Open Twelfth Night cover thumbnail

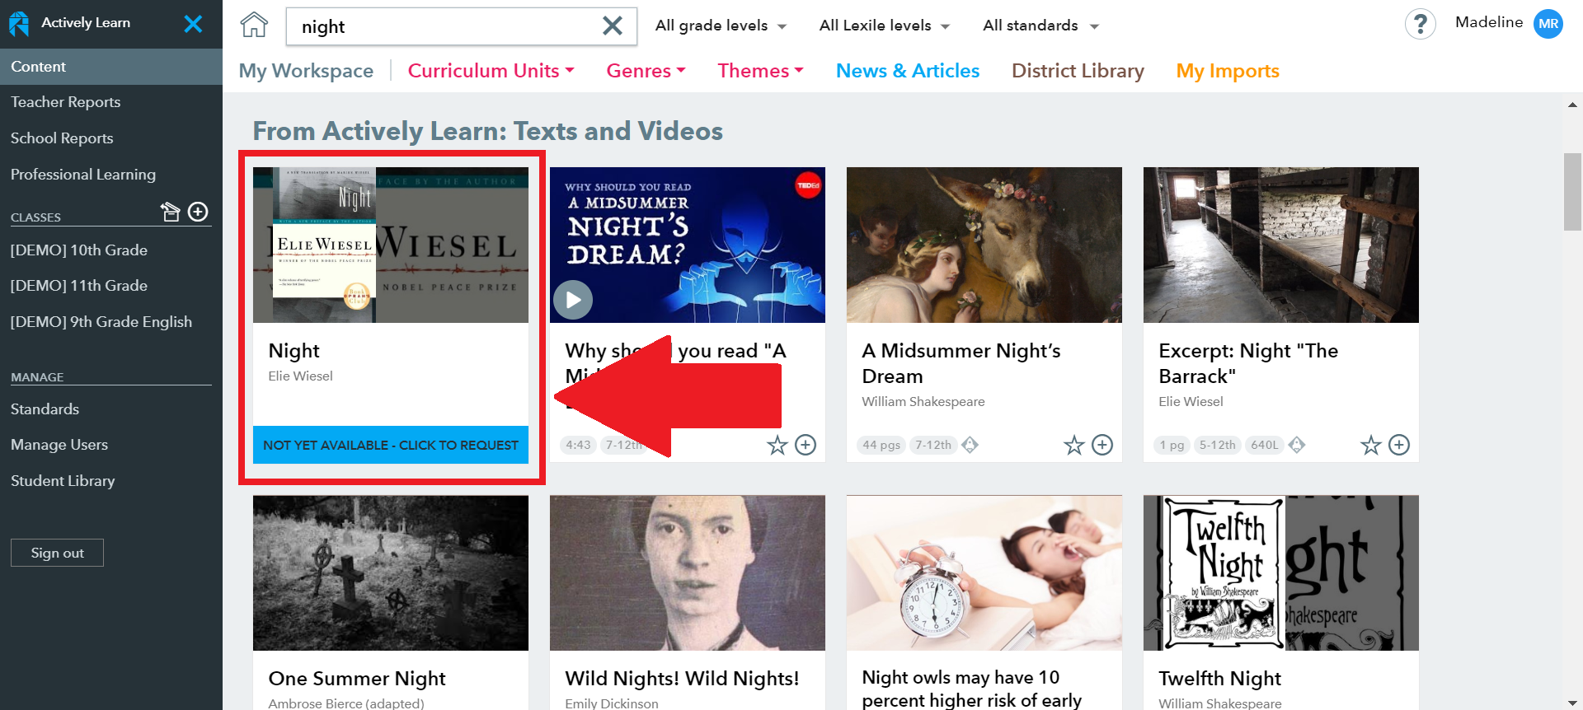(x=1281, y=572)
